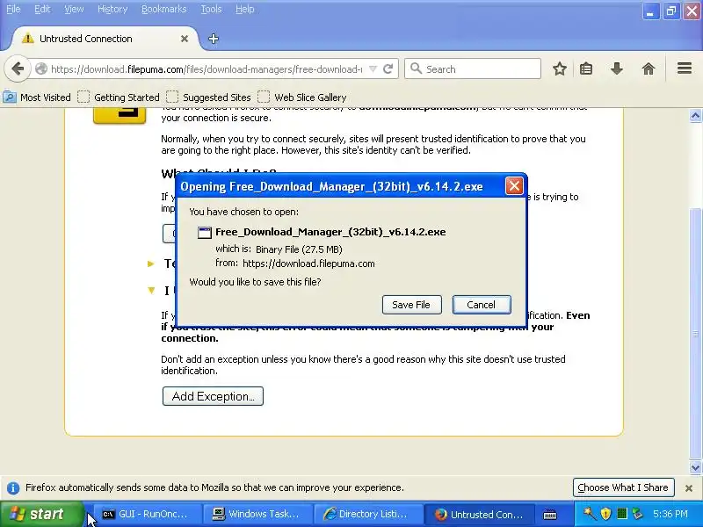The image size is (703, 527).
Task: Click Untrusted Connection Firefox taskbar item
Action: pyautogui.click(x=478, y=514)
